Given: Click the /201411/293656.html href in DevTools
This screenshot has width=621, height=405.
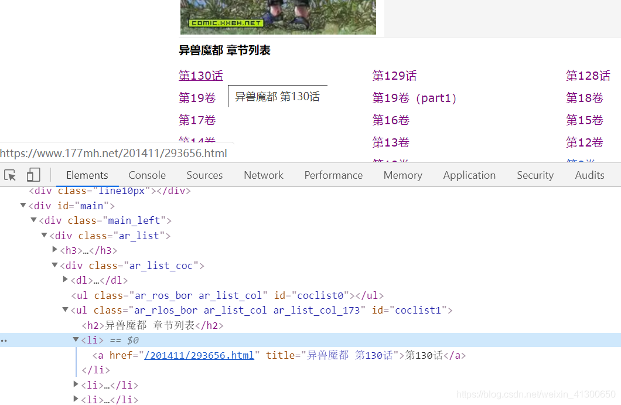Looking at the screenshot, I should point(199,355).
